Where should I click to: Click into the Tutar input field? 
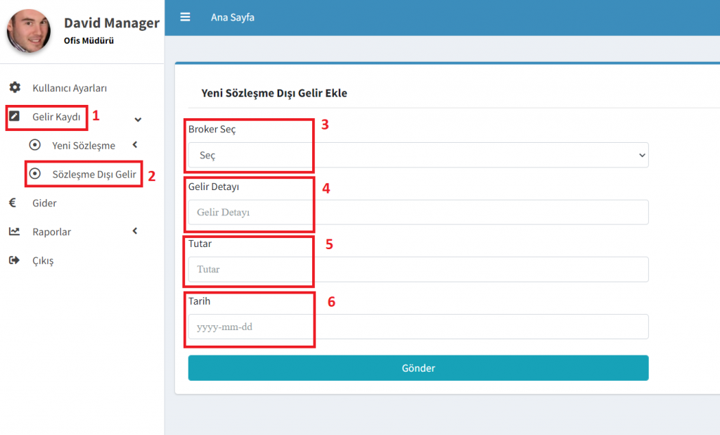coord(418,269)
